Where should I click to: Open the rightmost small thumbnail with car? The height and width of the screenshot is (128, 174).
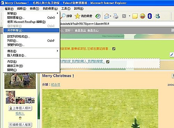pos(30,100)
